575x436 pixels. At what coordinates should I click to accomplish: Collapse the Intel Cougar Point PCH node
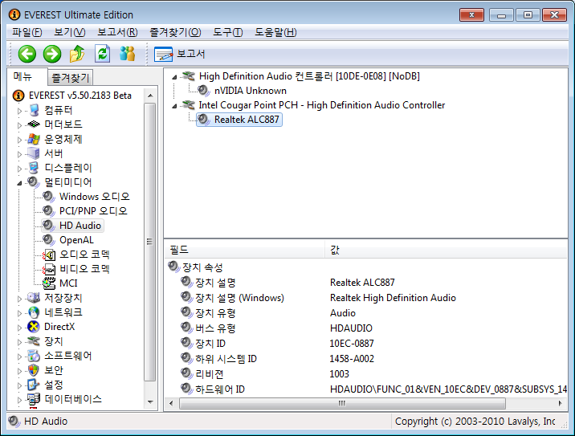tap(174, 106)
